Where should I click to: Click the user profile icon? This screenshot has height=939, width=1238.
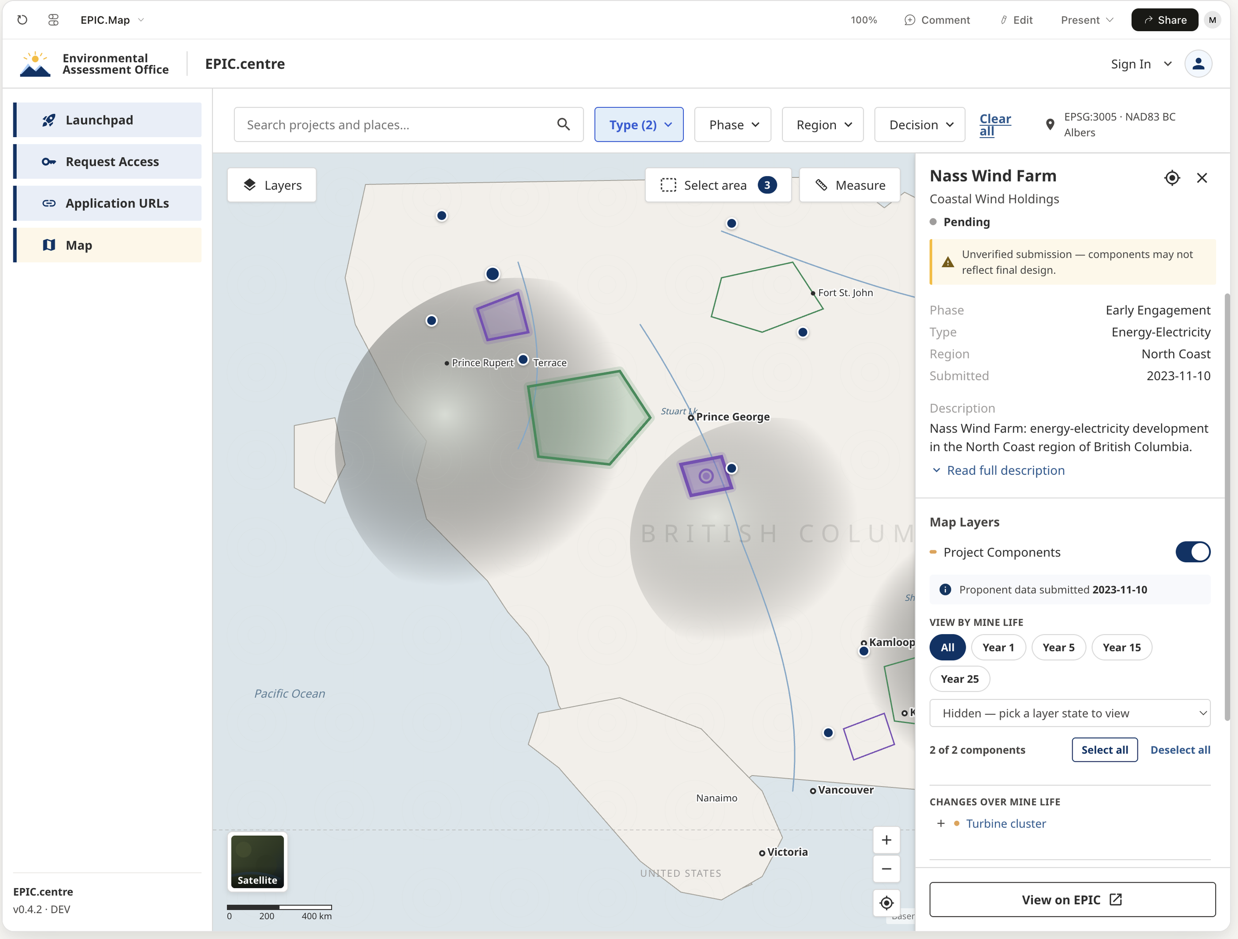pyautogui.click(x=1198, y=64)
